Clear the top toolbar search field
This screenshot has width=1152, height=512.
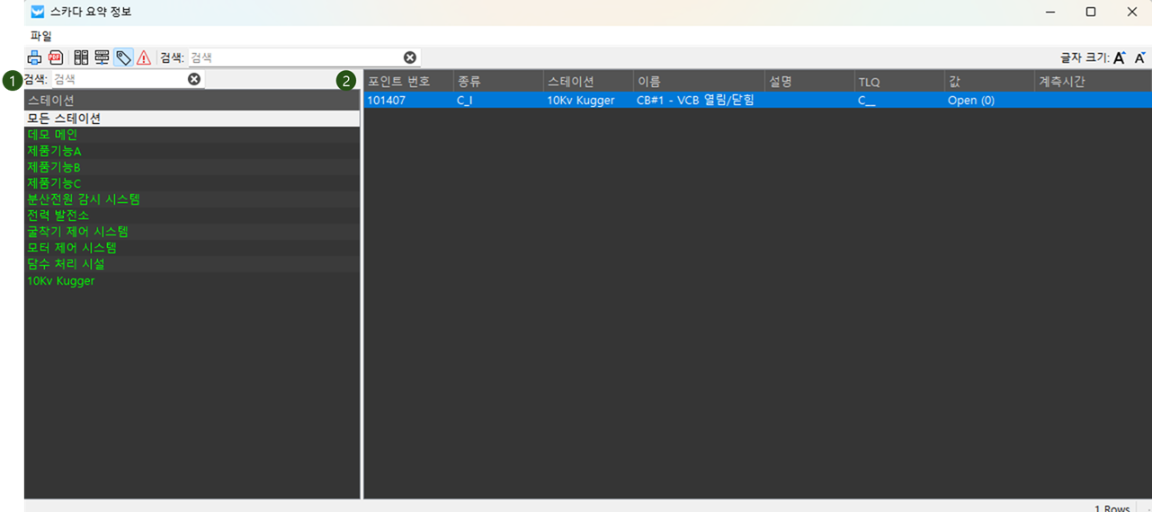pyautogui.click(x=410, y=57)
